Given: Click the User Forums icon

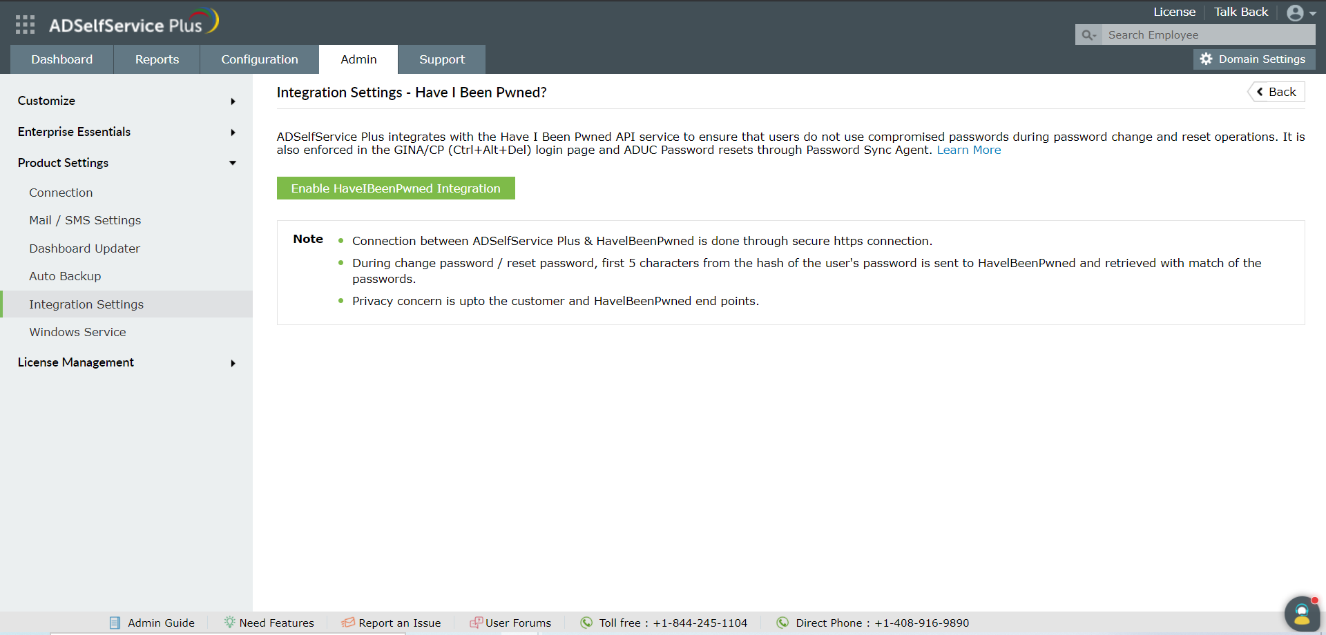Looking at the screenshot, I should point(476,623).
